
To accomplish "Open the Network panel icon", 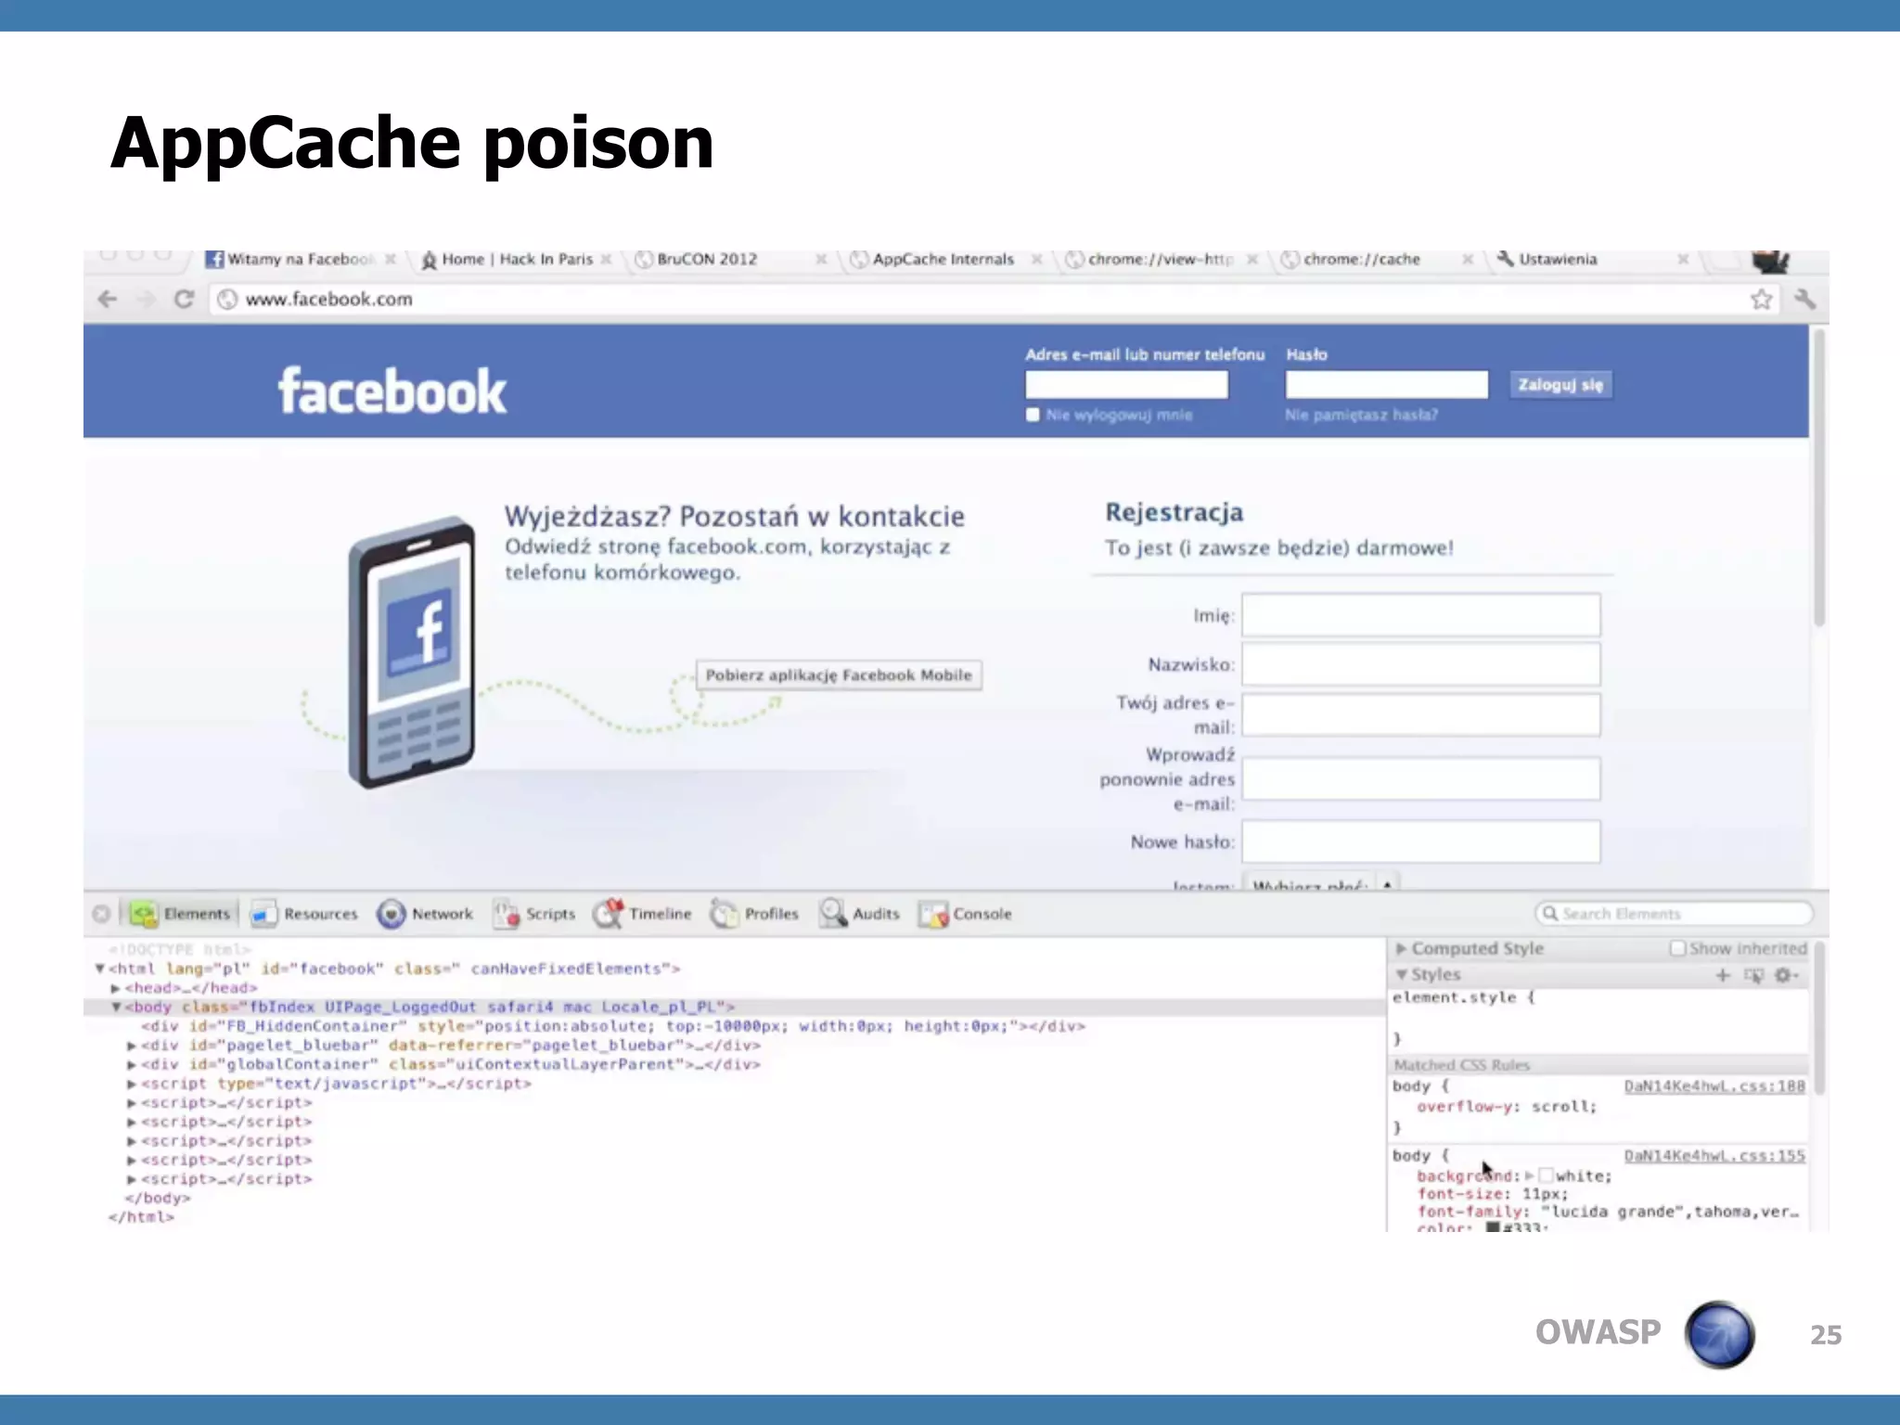I will tap(391, 914).
